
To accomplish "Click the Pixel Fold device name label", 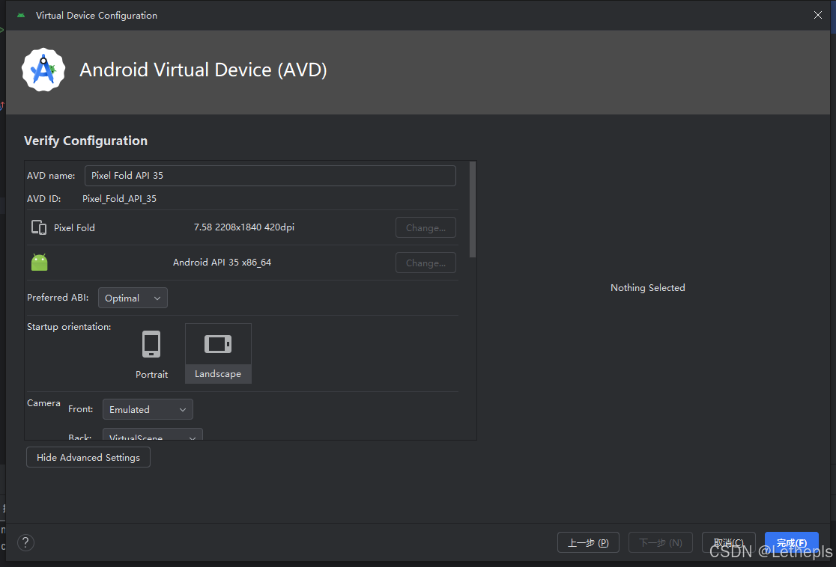I will tap(74, 228).
